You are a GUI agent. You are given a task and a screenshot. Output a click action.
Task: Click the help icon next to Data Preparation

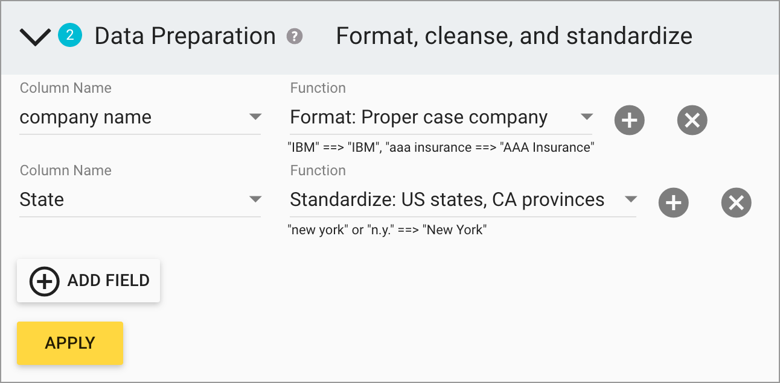294,37
